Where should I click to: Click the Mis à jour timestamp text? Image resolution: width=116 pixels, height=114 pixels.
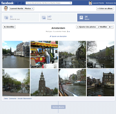click(x=56, y=32)
